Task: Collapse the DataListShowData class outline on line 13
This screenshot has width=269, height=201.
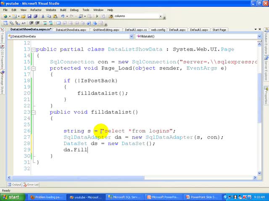Action: click(34, 50)
